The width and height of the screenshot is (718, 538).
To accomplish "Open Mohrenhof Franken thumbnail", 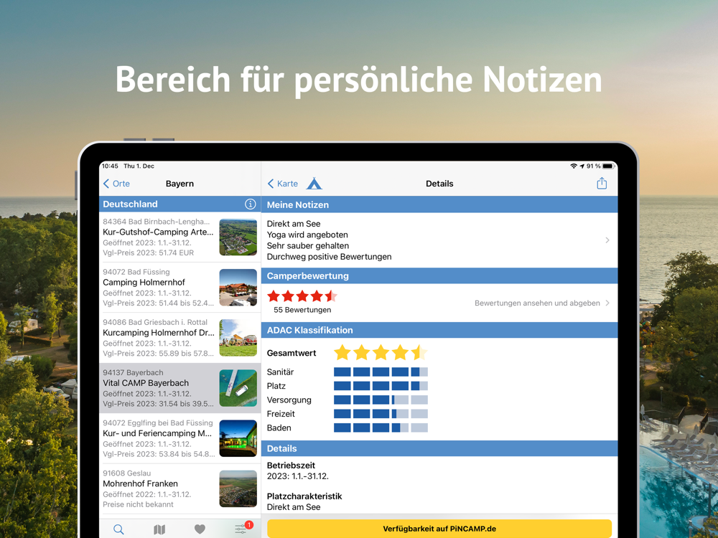I will coord(238,489).
